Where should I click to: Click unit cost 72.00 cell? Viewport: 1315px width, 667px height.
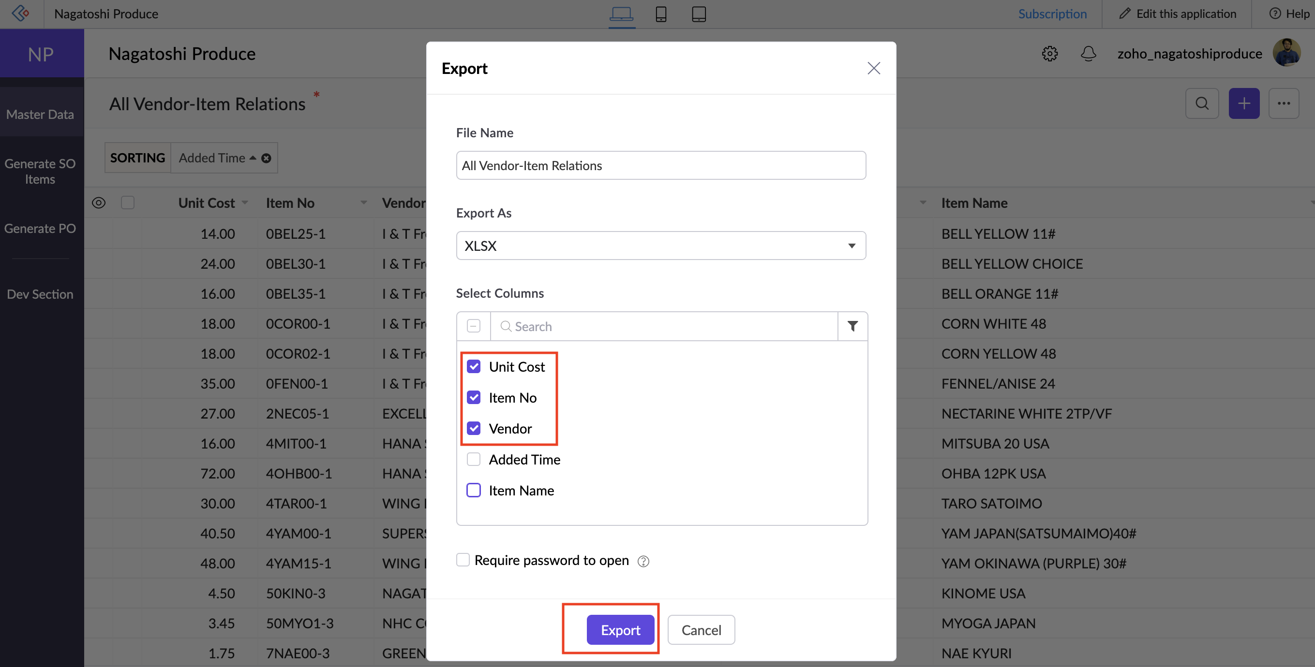[x=217, y=473]
